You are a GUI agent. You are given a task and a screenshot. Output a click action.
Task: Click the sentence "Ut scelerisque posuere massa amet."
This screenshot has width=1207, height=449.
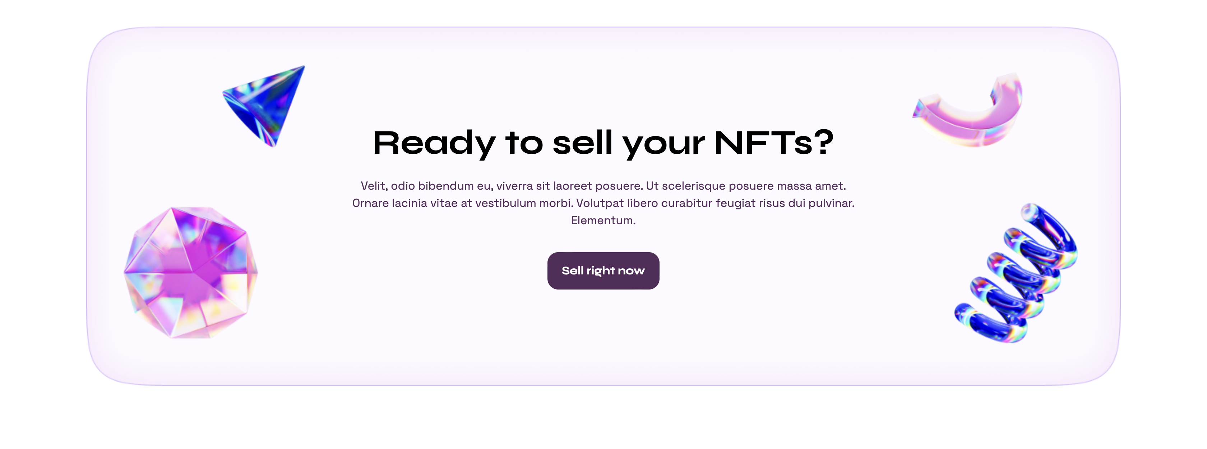(x=746, y=186)
